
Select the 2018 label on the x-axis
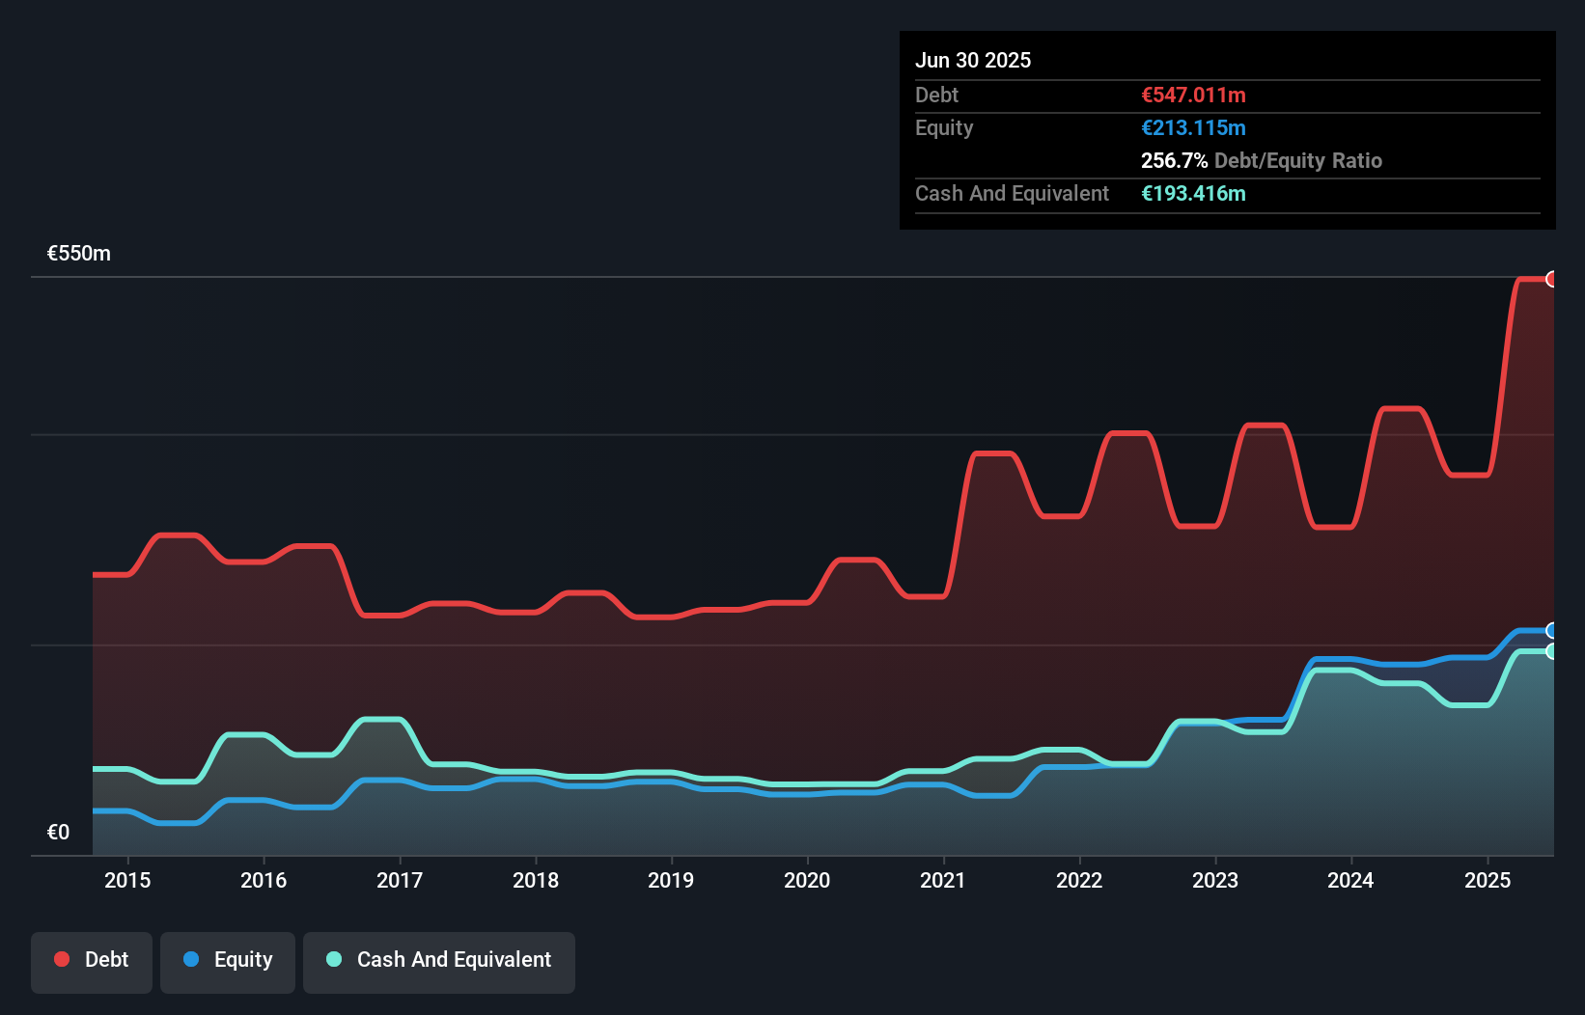click(536, 880)
